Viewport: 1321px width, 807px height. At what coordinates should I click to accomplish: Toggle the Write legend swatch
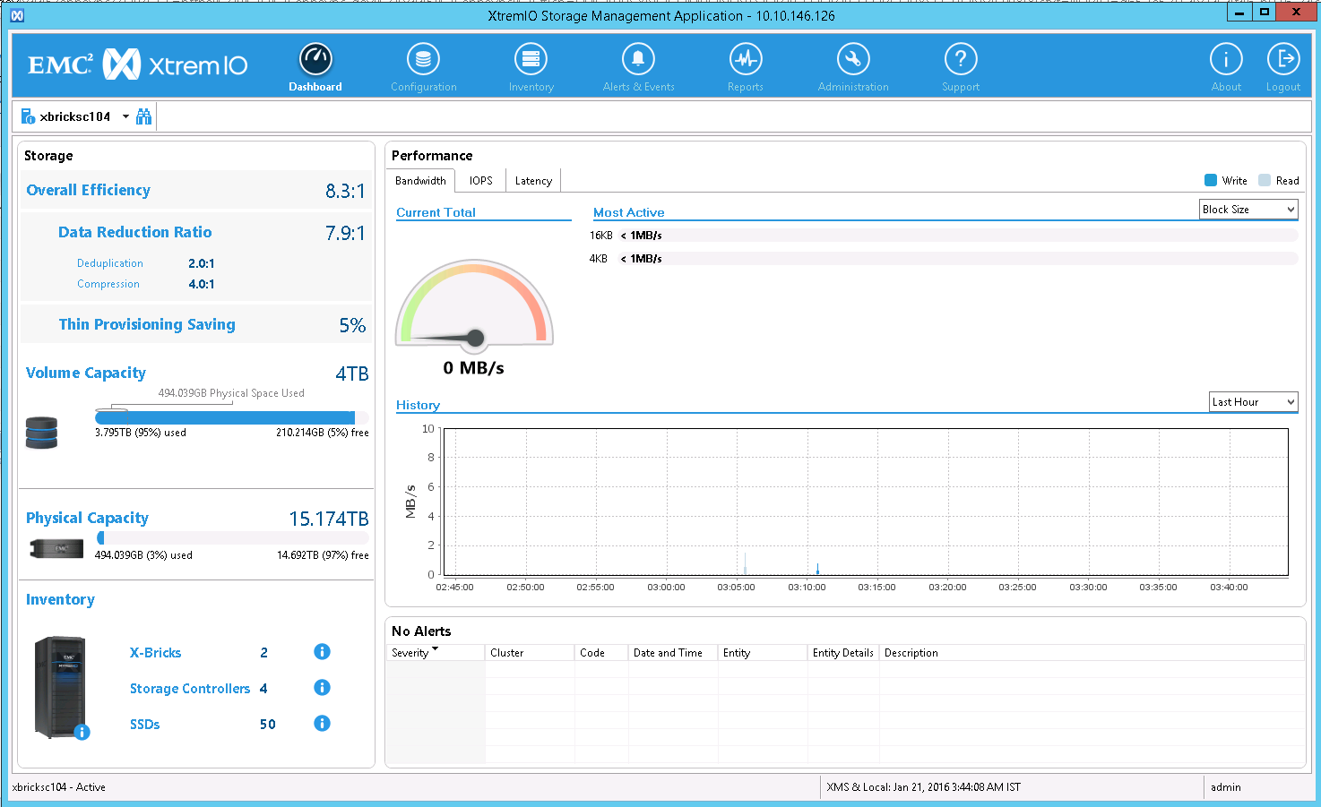click(1211, 181)
